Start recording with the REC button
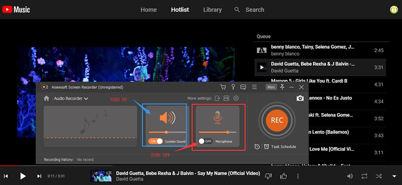The width and height of the screenshot is (402, 185). pos(277,120)
